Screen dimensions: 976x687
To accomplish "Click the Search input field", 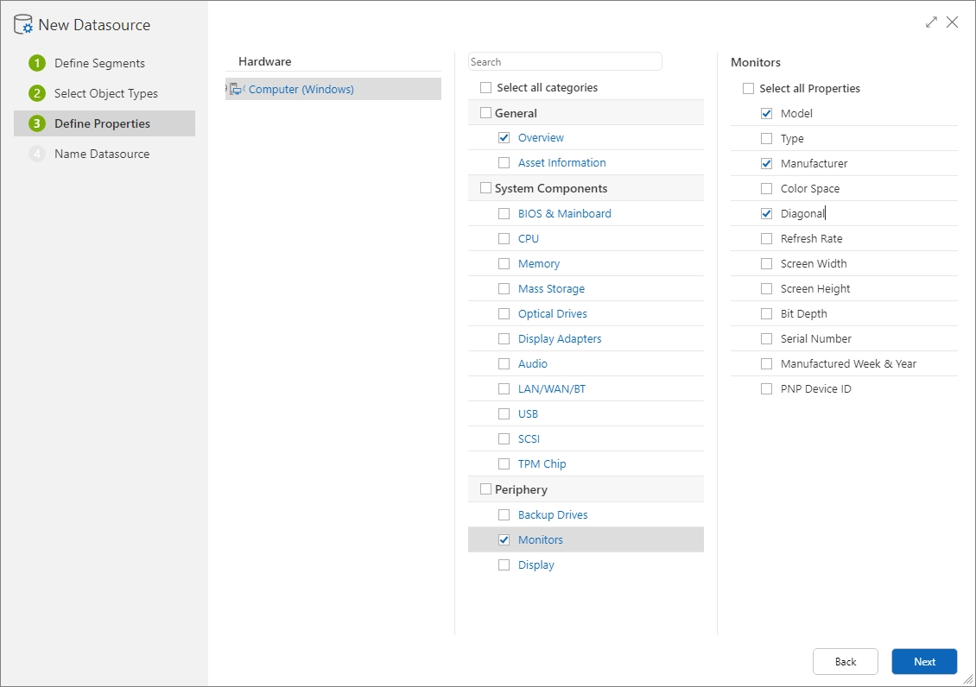I will tap(565, 61).
